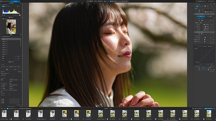This screenshot has height=121, width=216.
Task: Click the timer icon at the filmstrip's far right
Action: (x=215, y=109)
